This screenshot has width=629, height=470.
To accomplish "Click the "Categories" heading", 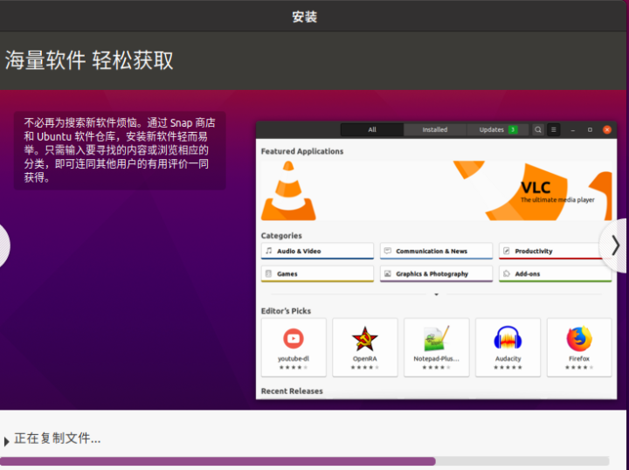I will [281, 235].
